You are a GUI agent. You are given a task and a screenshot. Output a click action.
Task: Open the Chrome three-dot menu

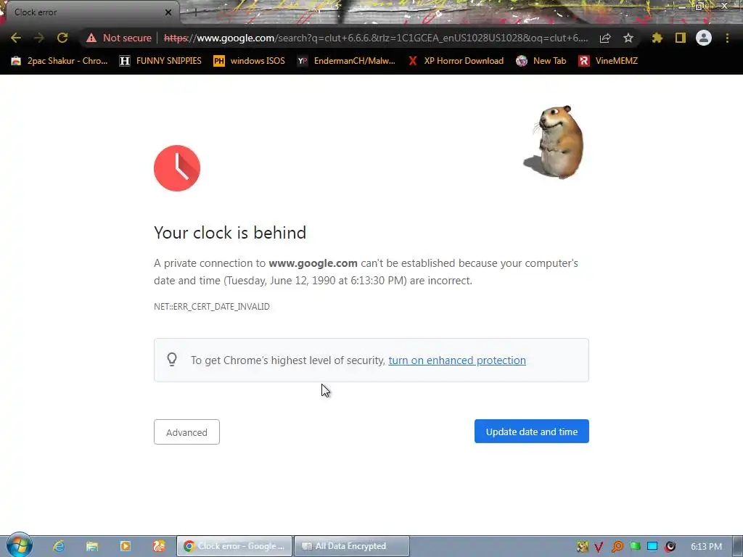(727, 38)
